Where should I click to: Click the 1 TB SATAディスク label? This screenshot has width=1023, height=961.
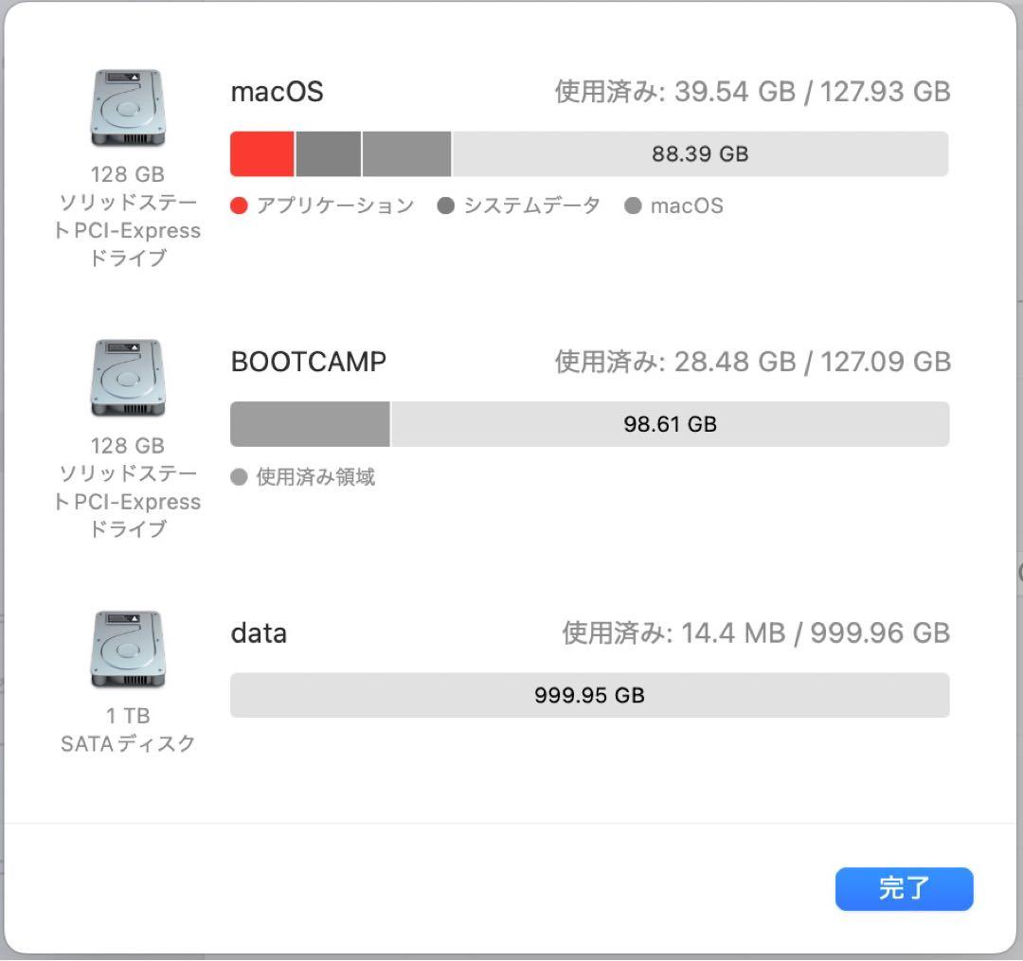(126, 729)
